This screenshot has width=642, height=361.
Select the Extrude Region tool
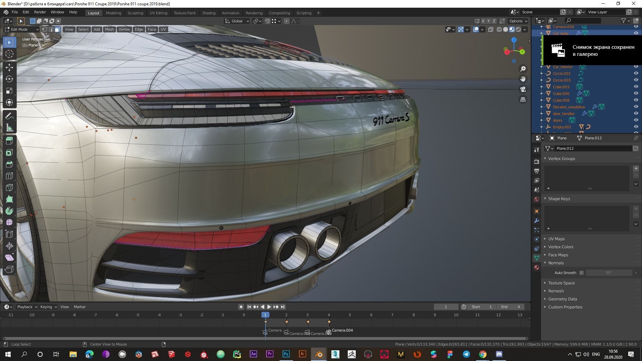(9, 141)
